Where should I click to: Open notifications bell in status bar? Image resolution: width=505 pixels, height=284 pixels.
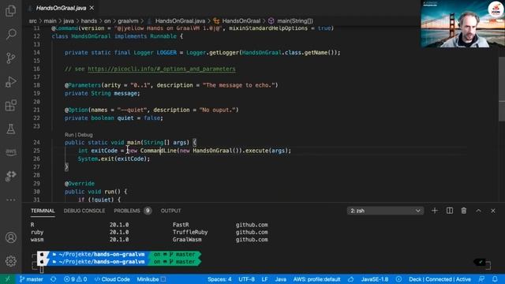[x=495, y=279]
